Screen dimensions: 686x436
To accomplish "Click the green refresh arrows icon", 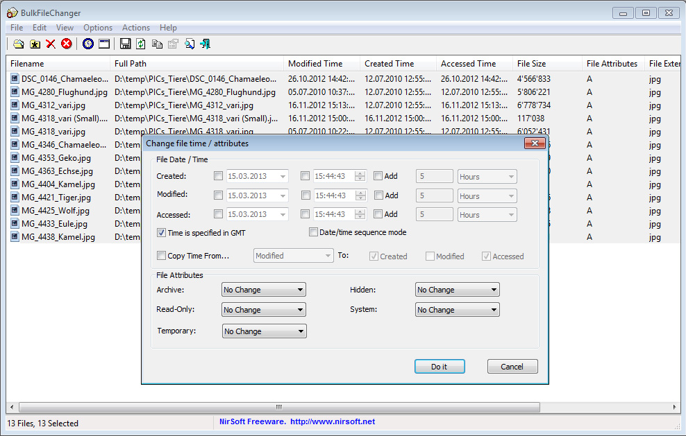I will coord(141,44).
